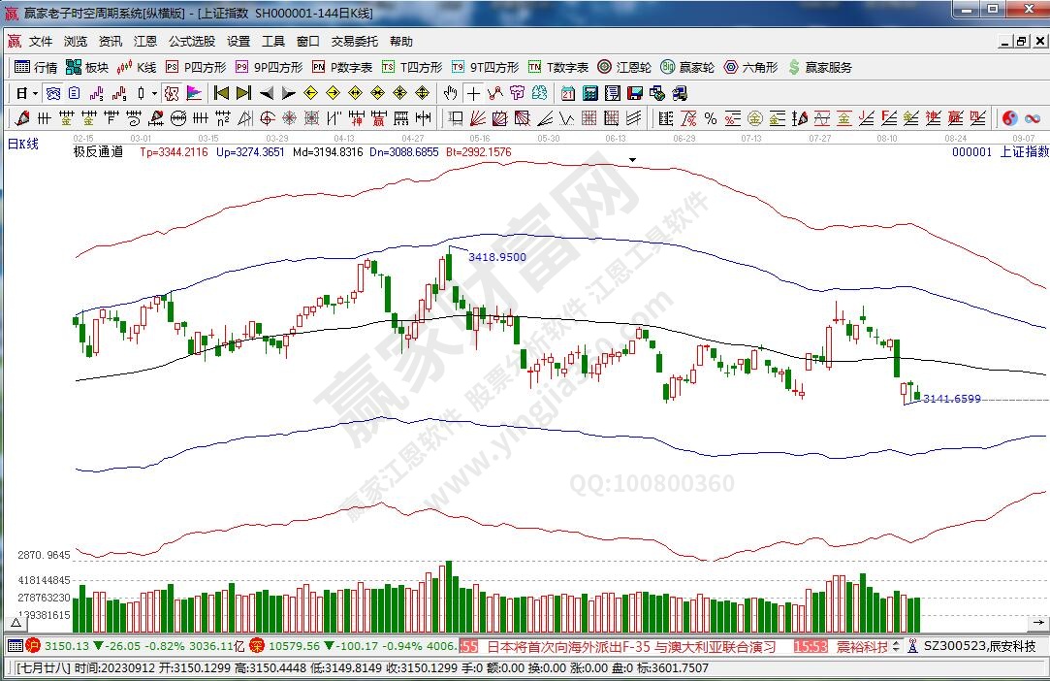Screen dimensions: 1050x681
Task: Click the small triangle marker above the chart
Action: 633,158
